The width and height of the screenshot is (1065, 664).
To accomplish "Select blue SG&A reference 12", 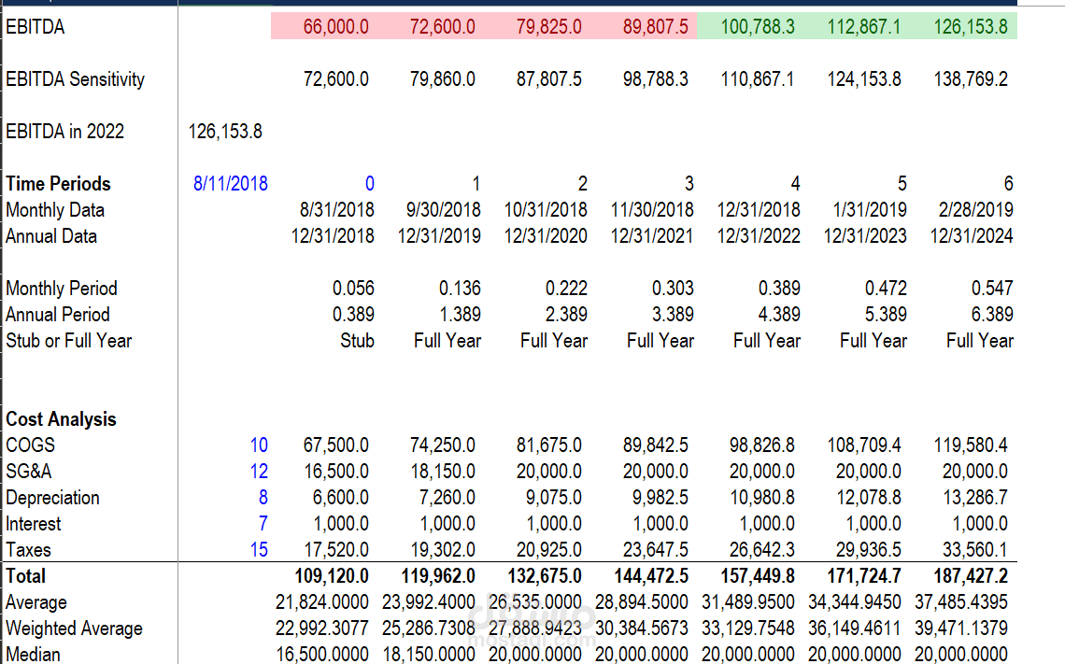I will pyautogui.click(x=259, y=472).
